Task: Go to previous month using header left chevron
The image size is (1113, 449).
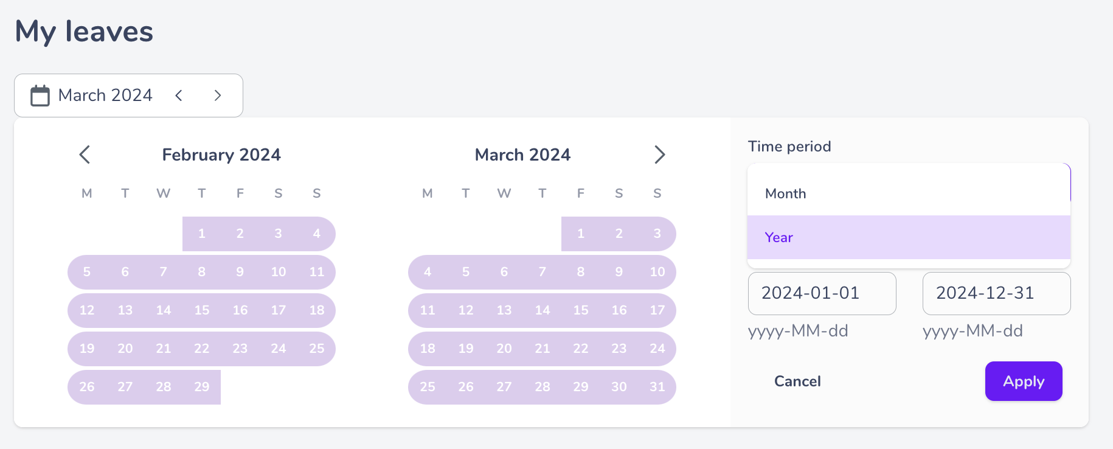Action: click(179, 96)
